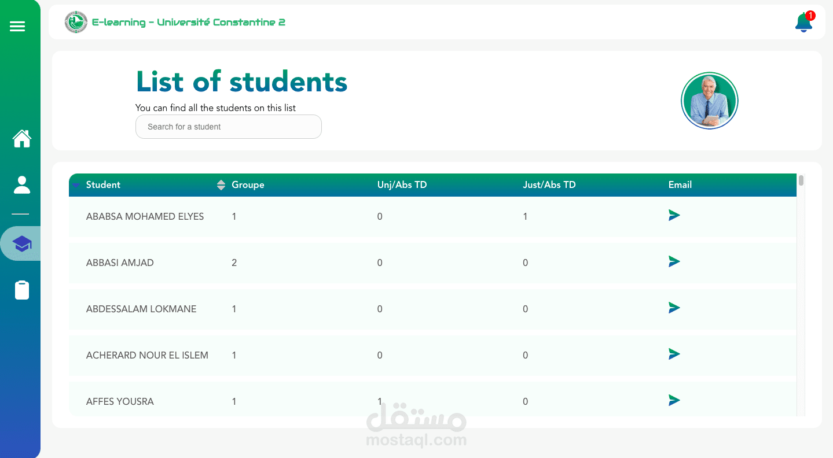
Task: Select student ABBASI AMJAD
Action: click(x=120, y=263)
